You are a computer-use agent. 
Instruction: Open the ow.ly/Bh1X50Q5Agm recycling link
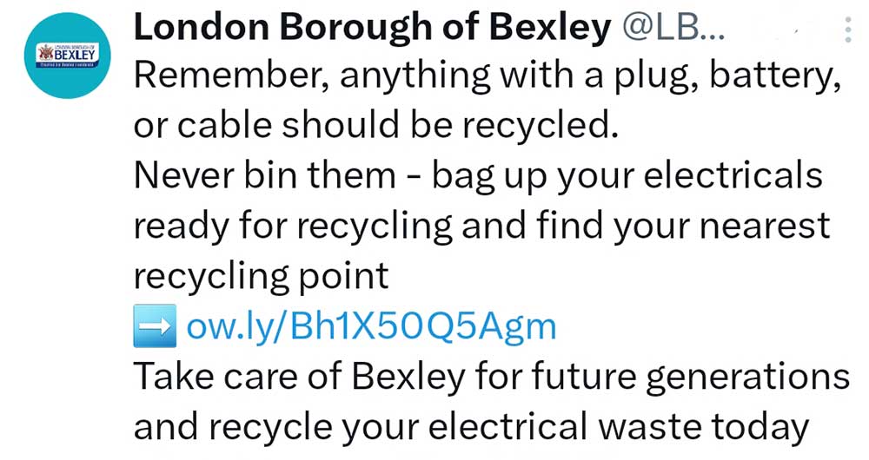pyautogui.click(x=371, y=327)
